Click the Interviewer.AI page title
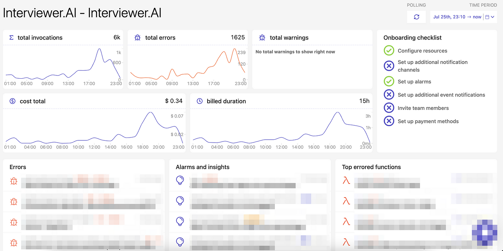This screenshot has width=503, height=251. [x=82, y=13]
